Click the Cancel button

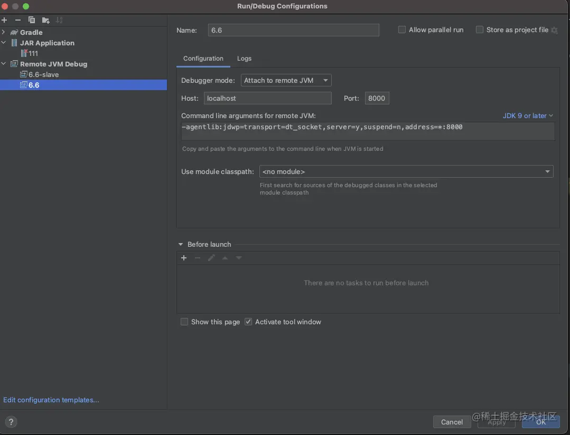click(452, 422)
